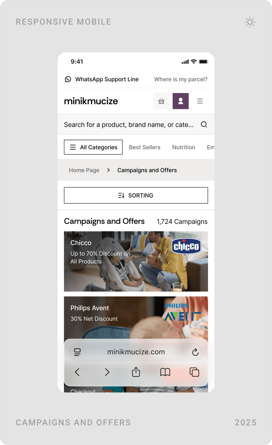Go back with browser back arrow
The image size is (272, 445).
(x=77, y=372)
